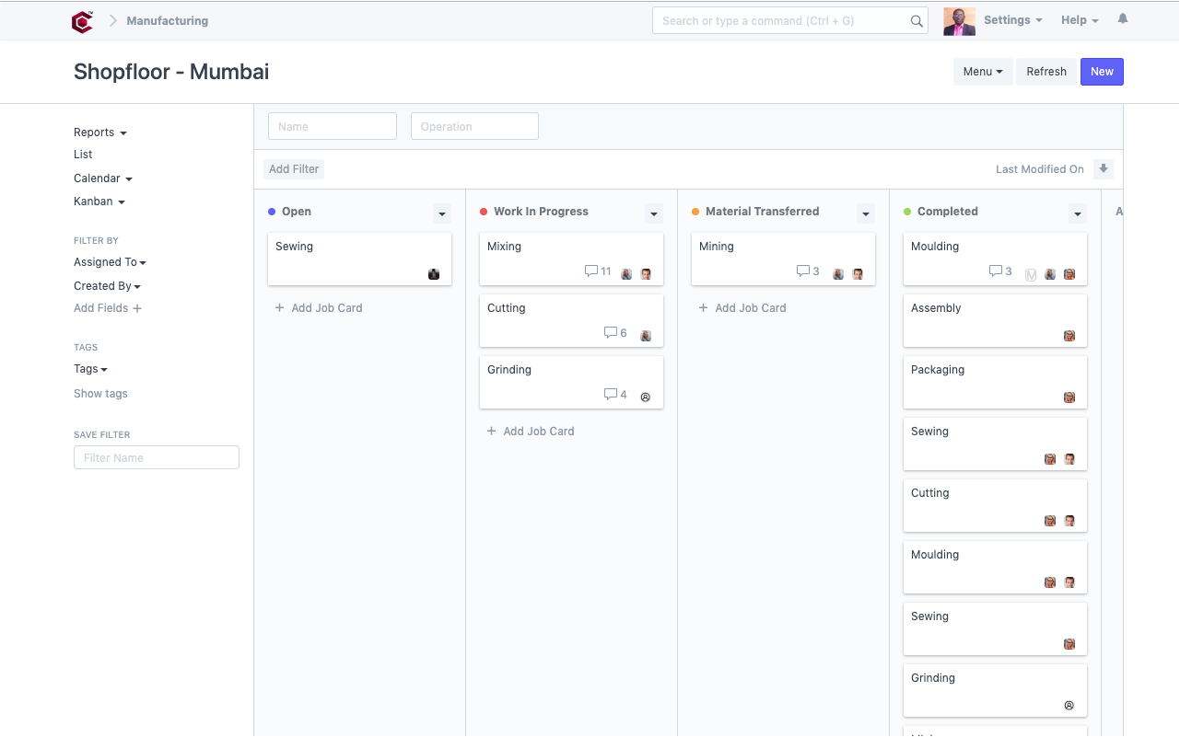Click the assignee avatar on the Open Sewing card
This screenshot has height=737, width=1180.
pyautogui.click(x=433, y=274)
